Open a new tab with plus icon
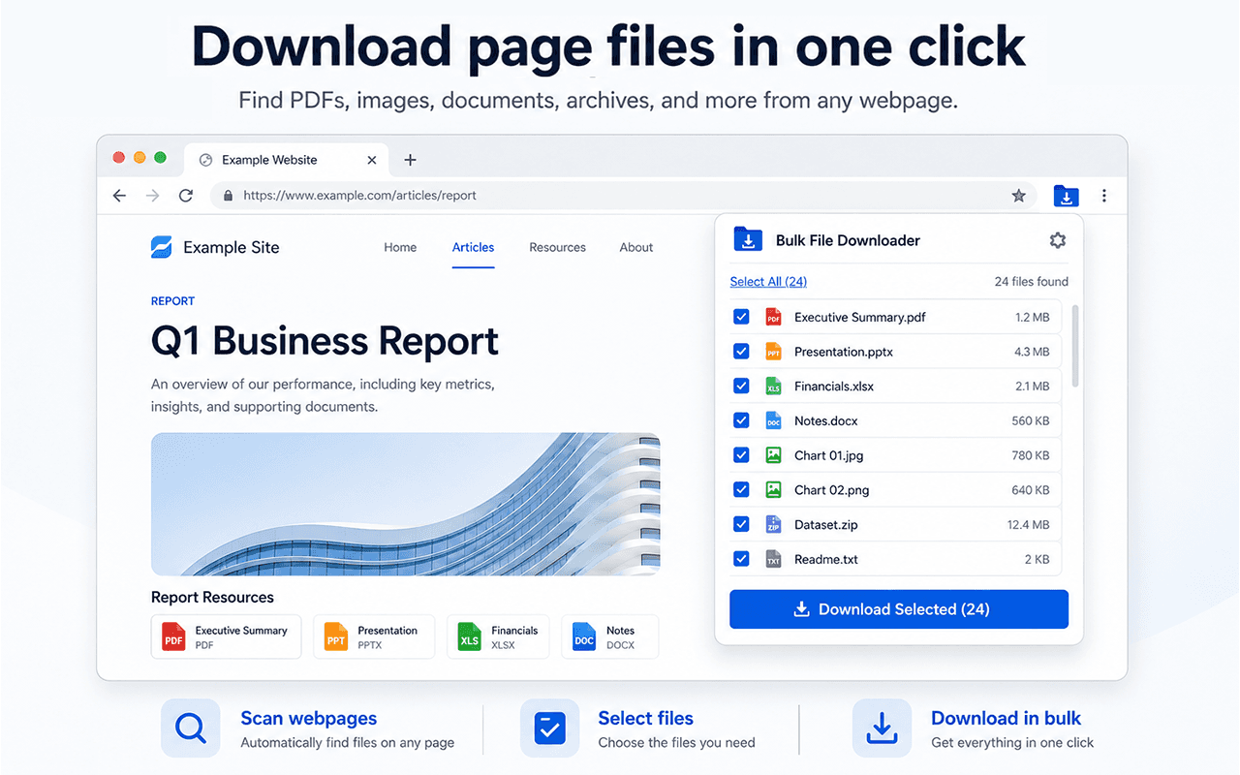Viewport: 1240px width, 775px height. coord(410,160)
